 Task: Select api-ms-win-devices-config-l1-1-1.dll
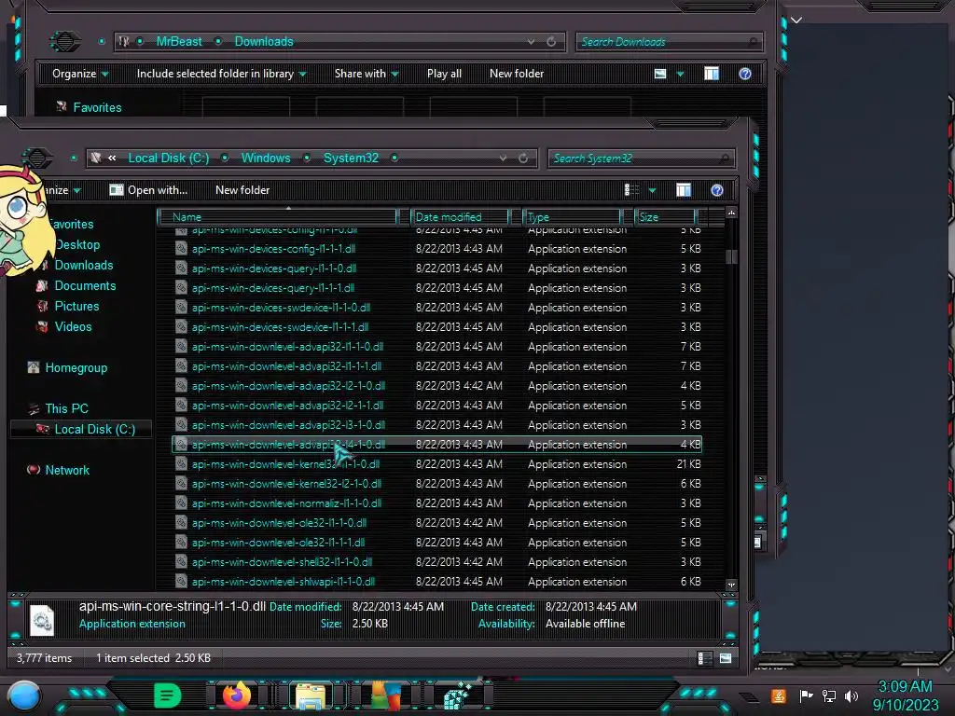pos(437,249)
